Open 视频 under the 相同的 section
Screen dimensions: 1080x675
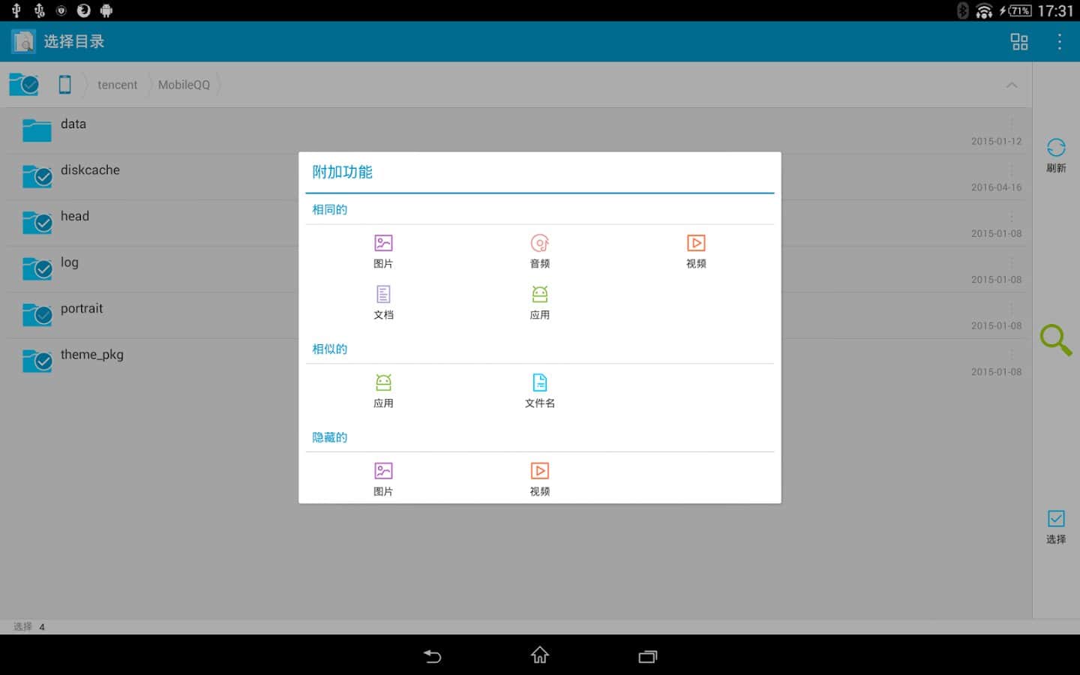(x=695, y=250)
